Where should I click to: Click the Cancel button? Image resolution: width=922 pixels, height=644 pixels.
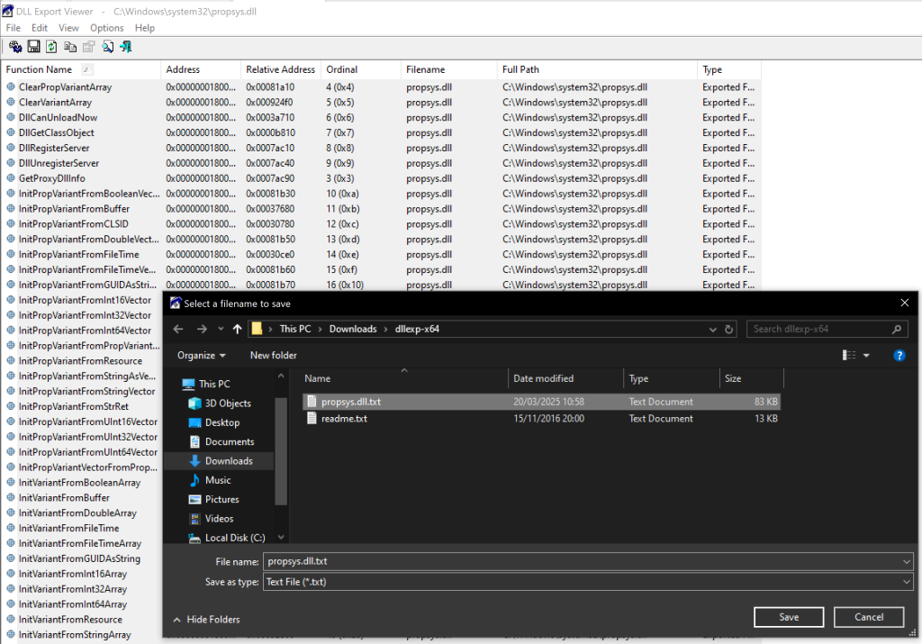(x=869, y=617)
